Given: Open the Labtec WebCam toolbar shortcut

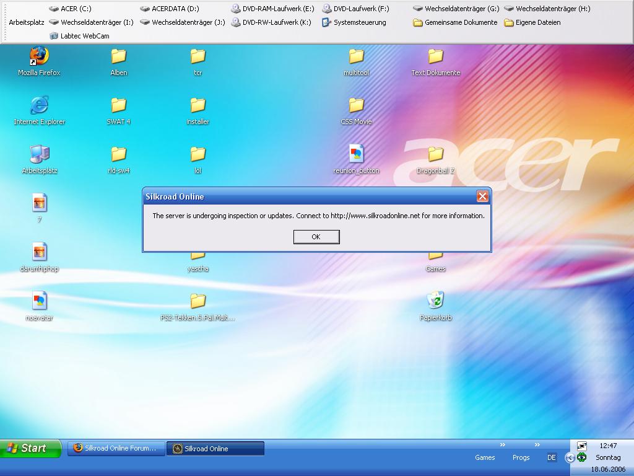Looking at the screenshot, I should click(x=79, y=36).
